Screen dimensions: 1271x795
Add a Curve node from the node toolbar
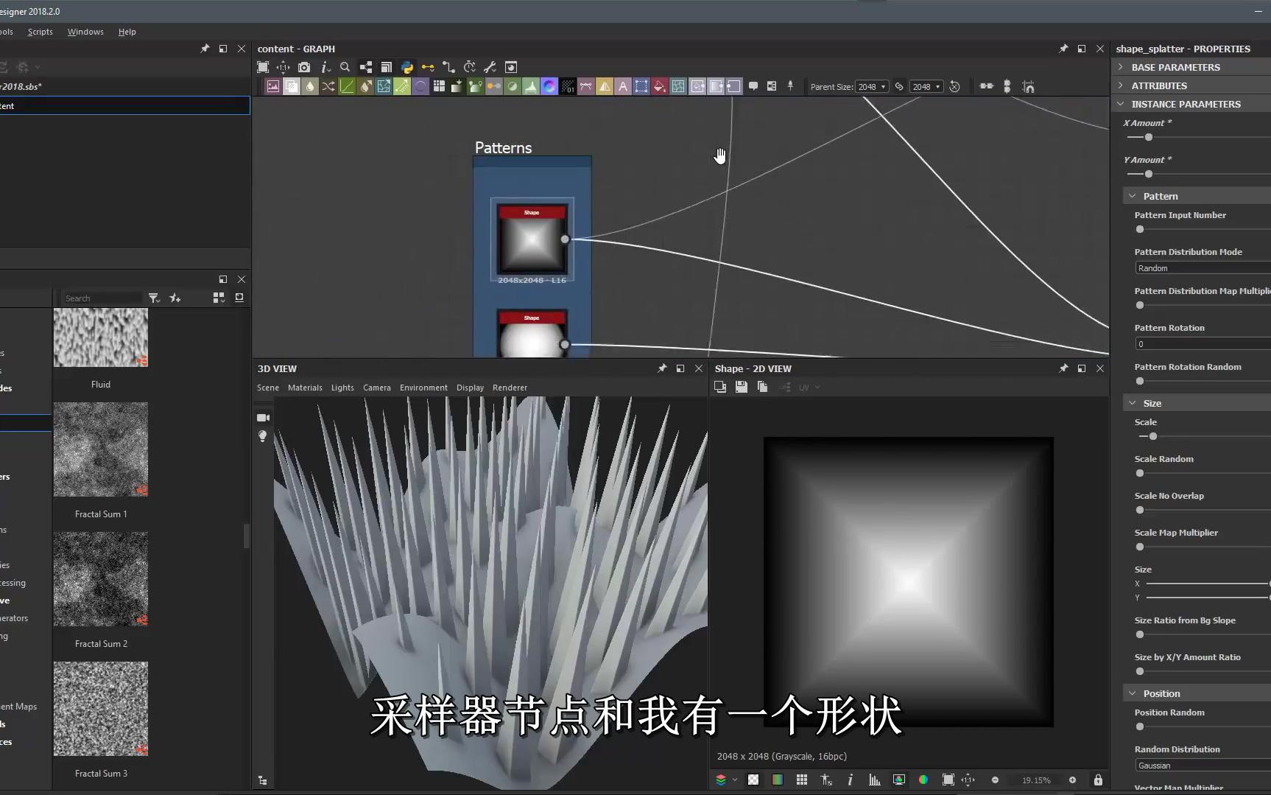pyautogui.click(x=347, y=86)
